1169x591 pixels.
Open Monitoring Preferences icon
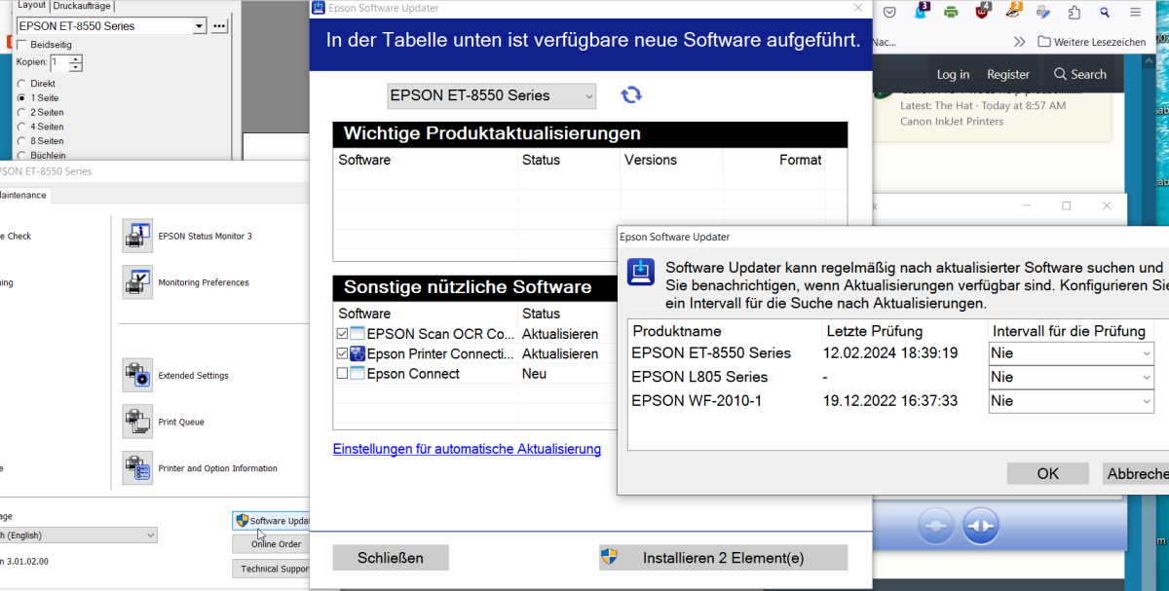(x=137, y=282)
